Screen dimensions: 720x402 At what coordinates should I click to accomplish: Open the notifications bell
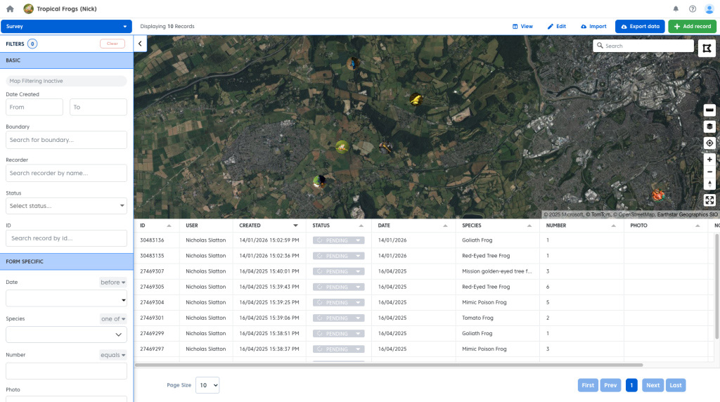click(676, 9)
